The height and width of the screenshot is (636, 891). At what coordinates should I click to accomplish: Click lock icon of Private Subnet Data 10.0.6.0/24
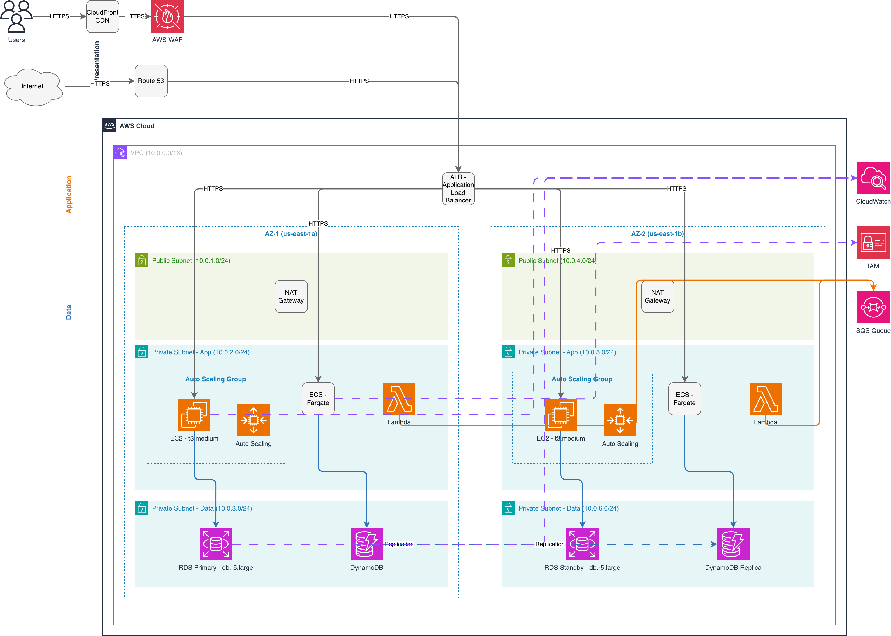(x=508, y=508)
